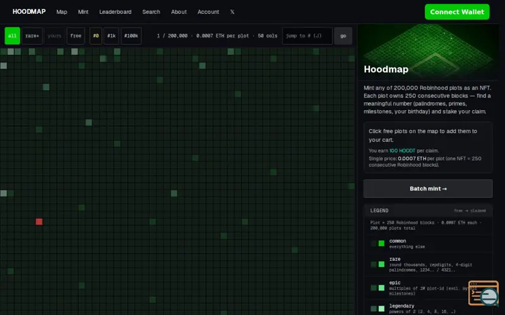Enable the 'free' plots filter
The height and width of the screenshot is (315, 505).
click(x=76, y=36)
